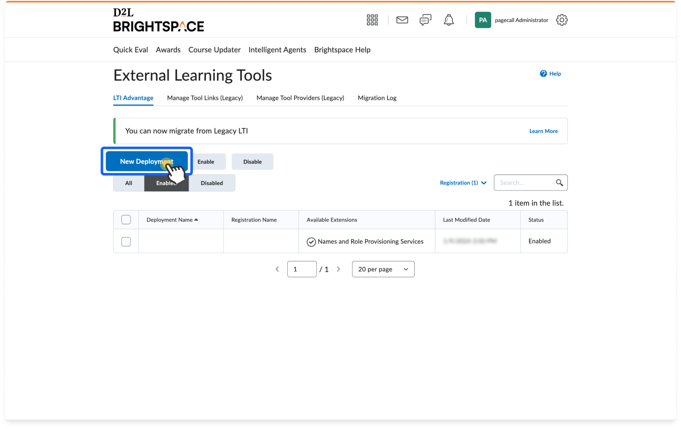
Task: Click Names and Role Provisioning Services text
Action: click(371, 241)
